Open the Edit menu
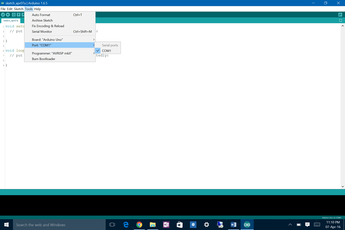Screen dimensions: 345x230 (x=9, y=9)
